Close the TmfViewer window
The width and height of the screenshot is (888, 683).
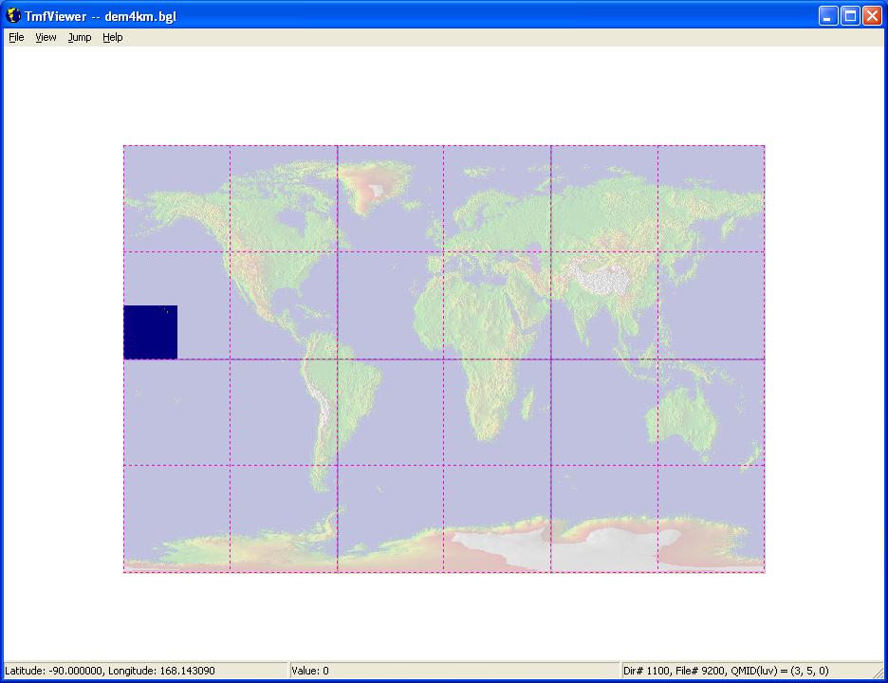pos(872,16)
